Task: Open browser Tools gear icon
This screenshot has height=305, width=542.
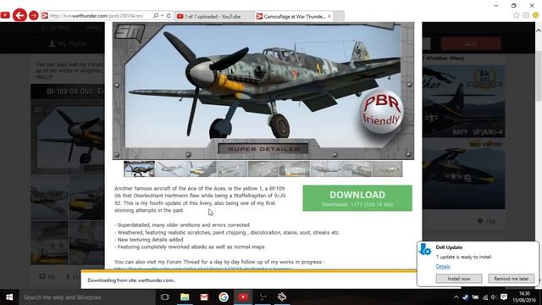Action: click(x=526, y=15)
